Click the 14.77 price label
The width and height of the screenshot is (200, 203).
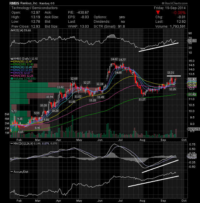tap(122, 60)
